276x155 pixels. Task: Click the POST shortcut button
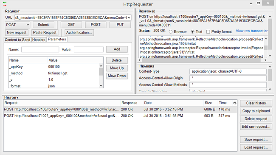[x=96, y=25]
